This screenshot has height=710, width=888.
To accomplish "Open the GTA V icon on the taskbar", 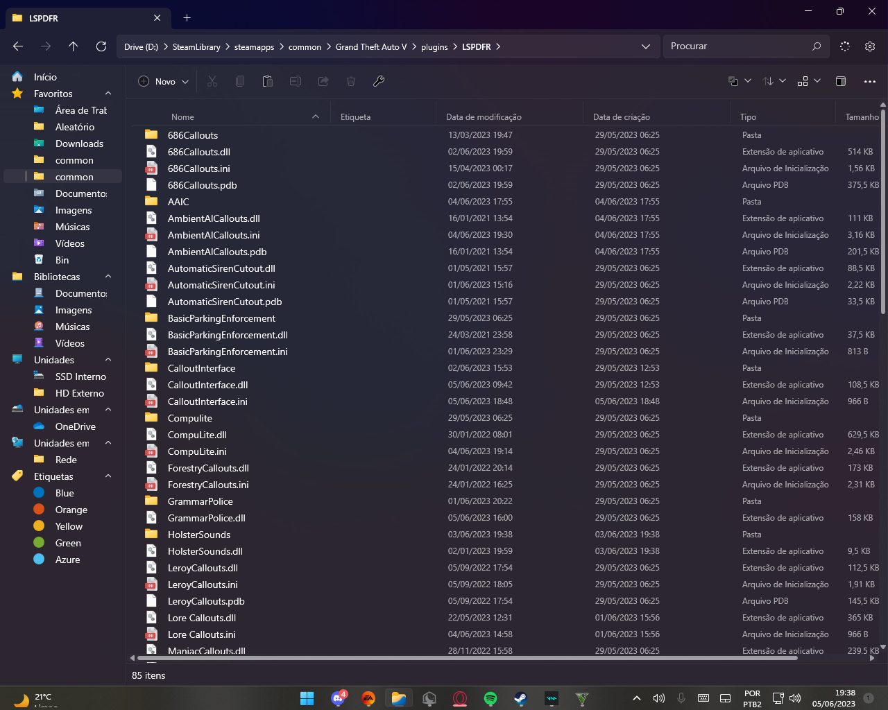I will pos(582,698).
